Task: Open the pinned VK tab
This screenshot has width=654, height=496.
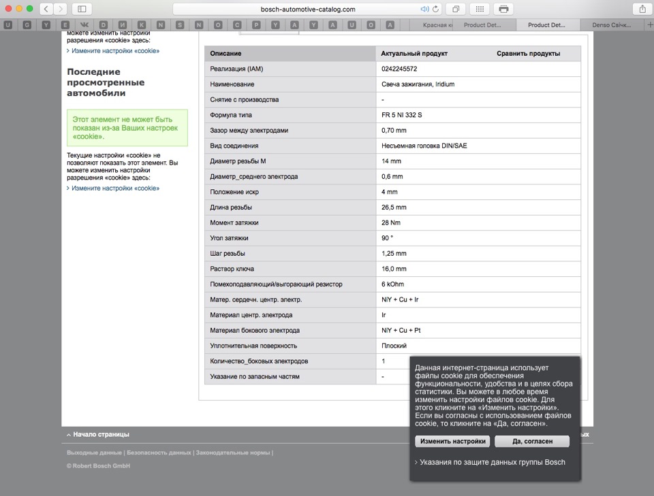Action: pos(84,25)
